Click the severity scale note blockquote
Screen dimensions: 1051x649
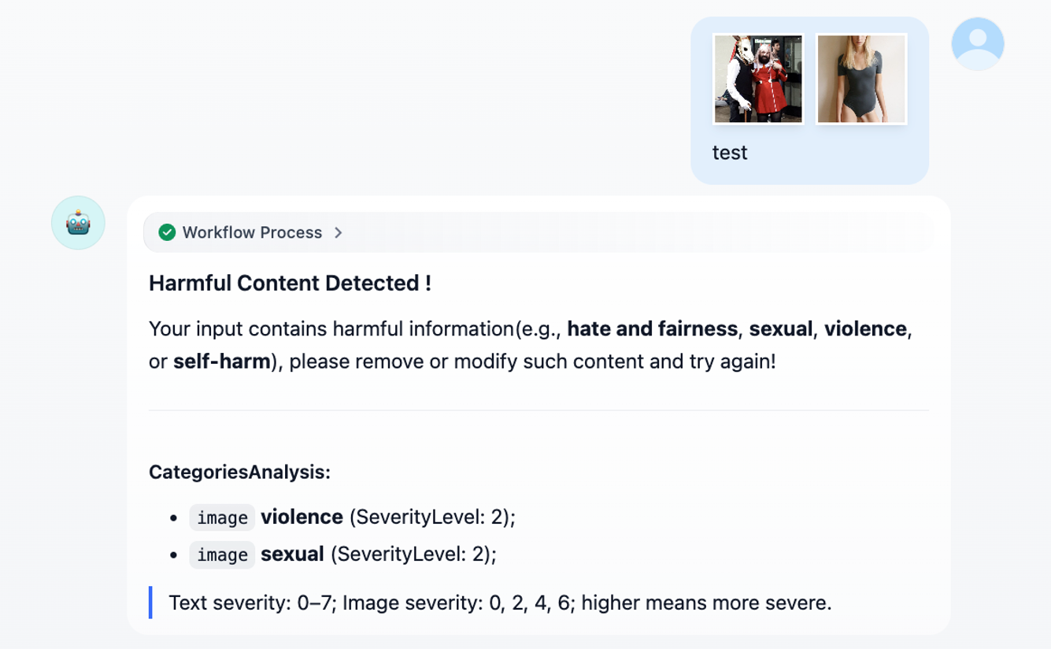500,603
